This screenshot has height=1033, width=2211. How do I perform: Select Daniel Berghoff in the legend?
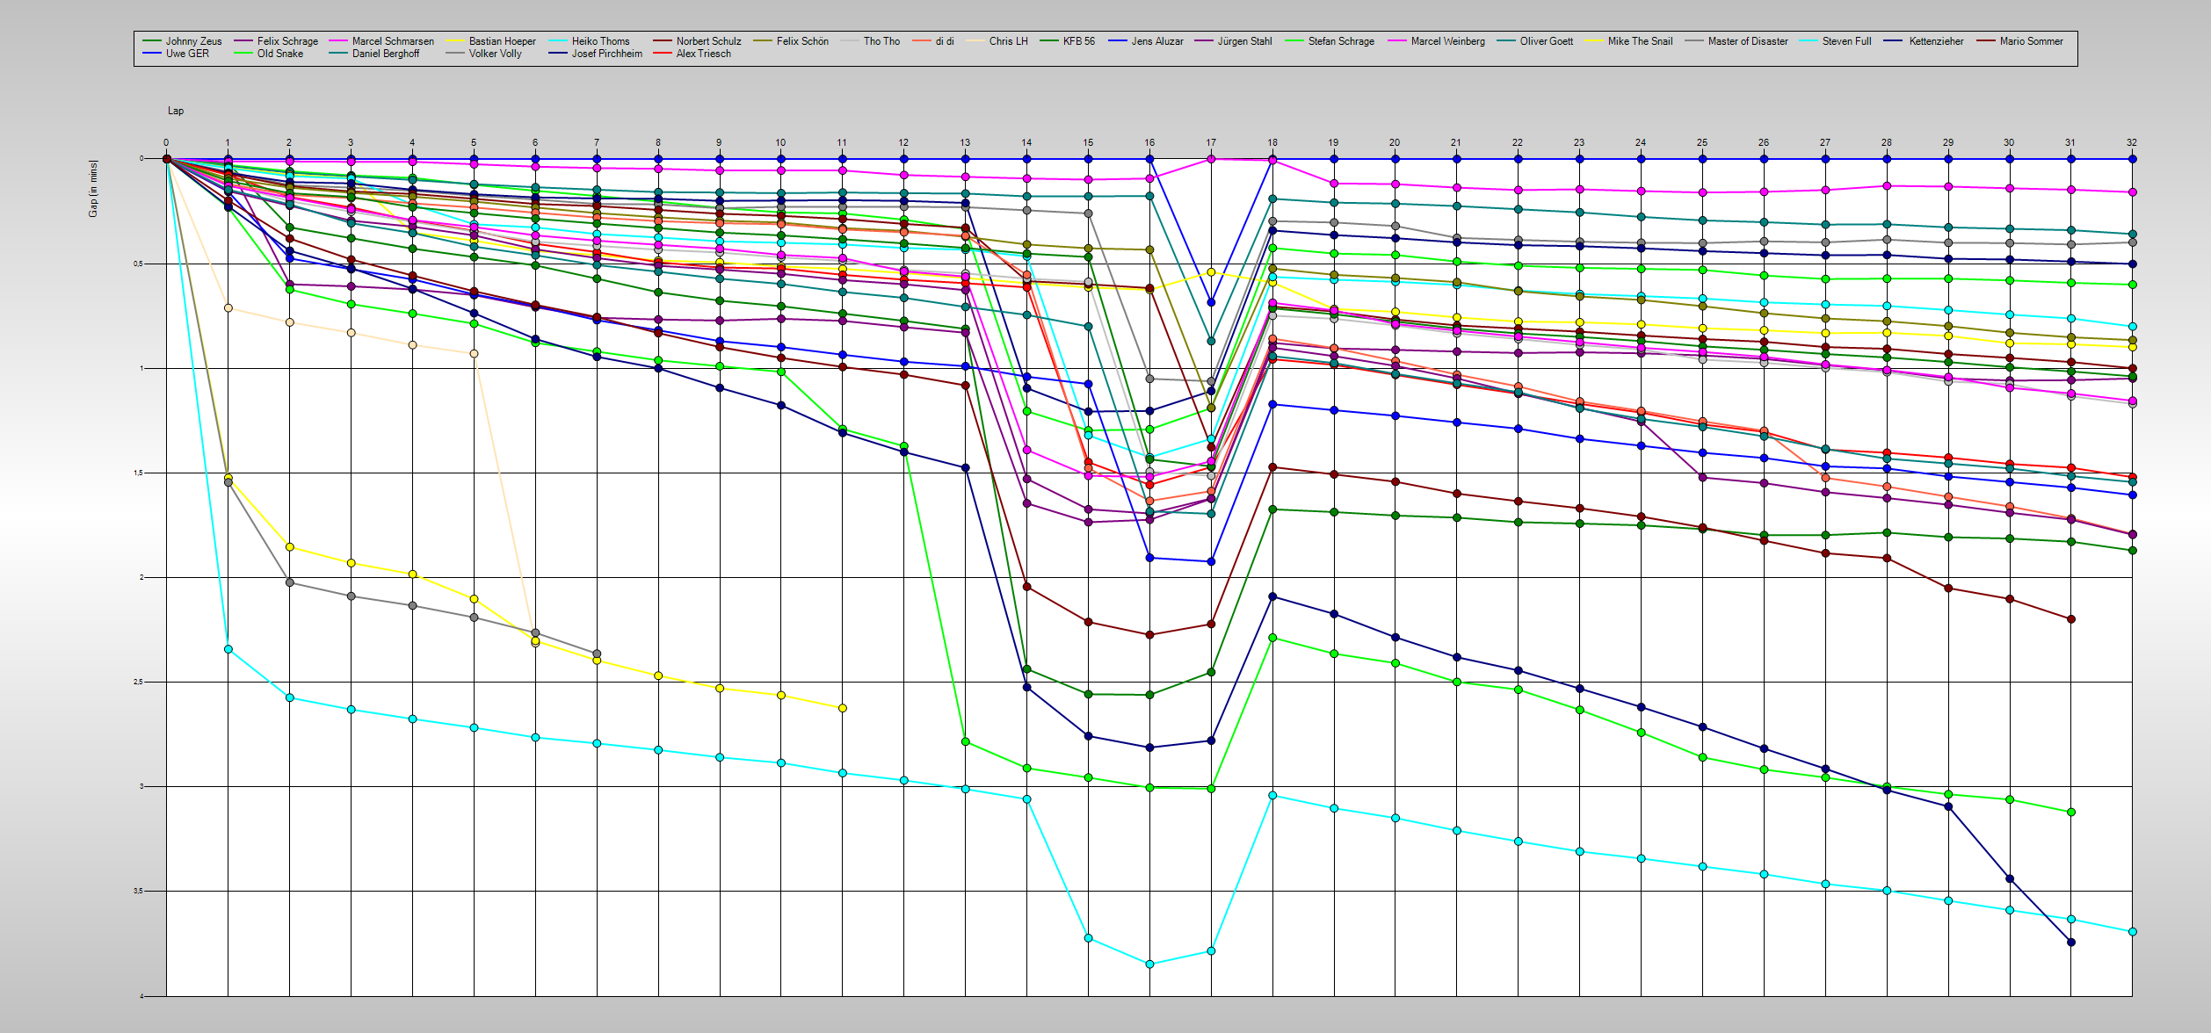(386, 54)
